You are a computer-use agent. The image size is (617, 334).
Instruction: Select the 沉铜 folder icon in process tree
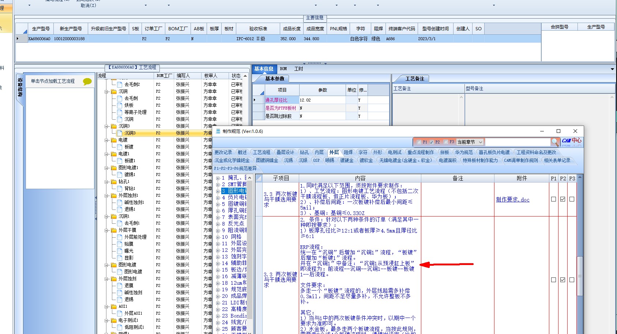tap(114, 91)
